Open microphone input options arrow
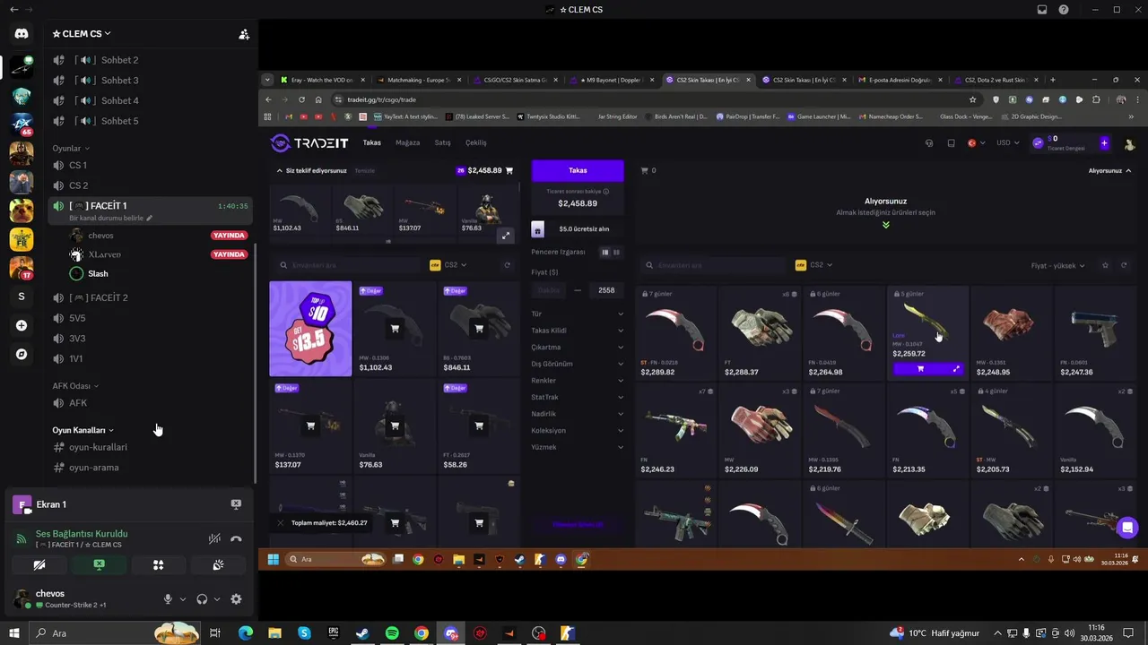The height and width of the screenshot is (645, 1148). tap(183, 599)
